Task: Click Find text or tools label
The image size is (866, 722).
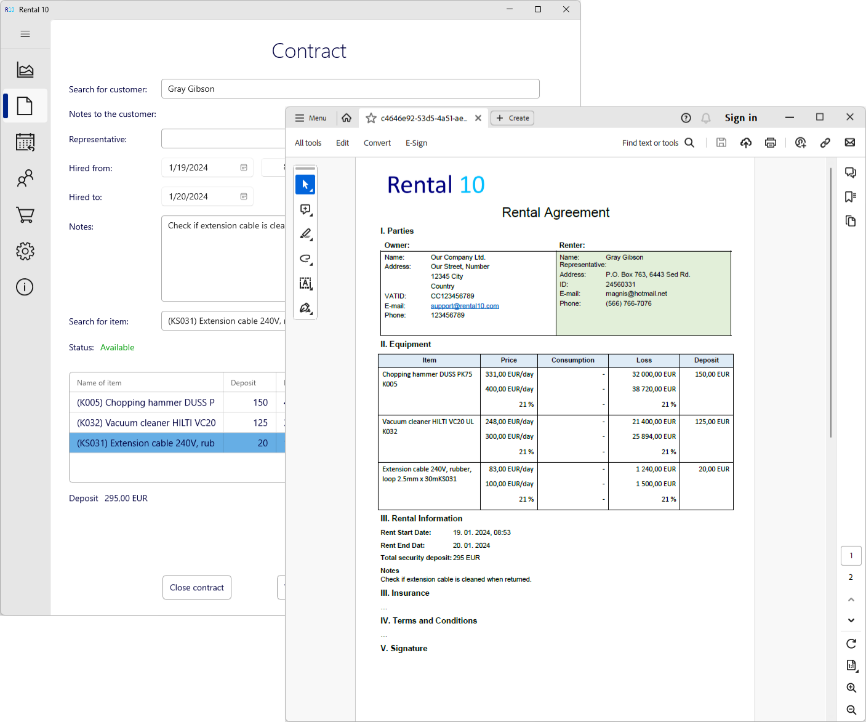Action: click(650, 143)
